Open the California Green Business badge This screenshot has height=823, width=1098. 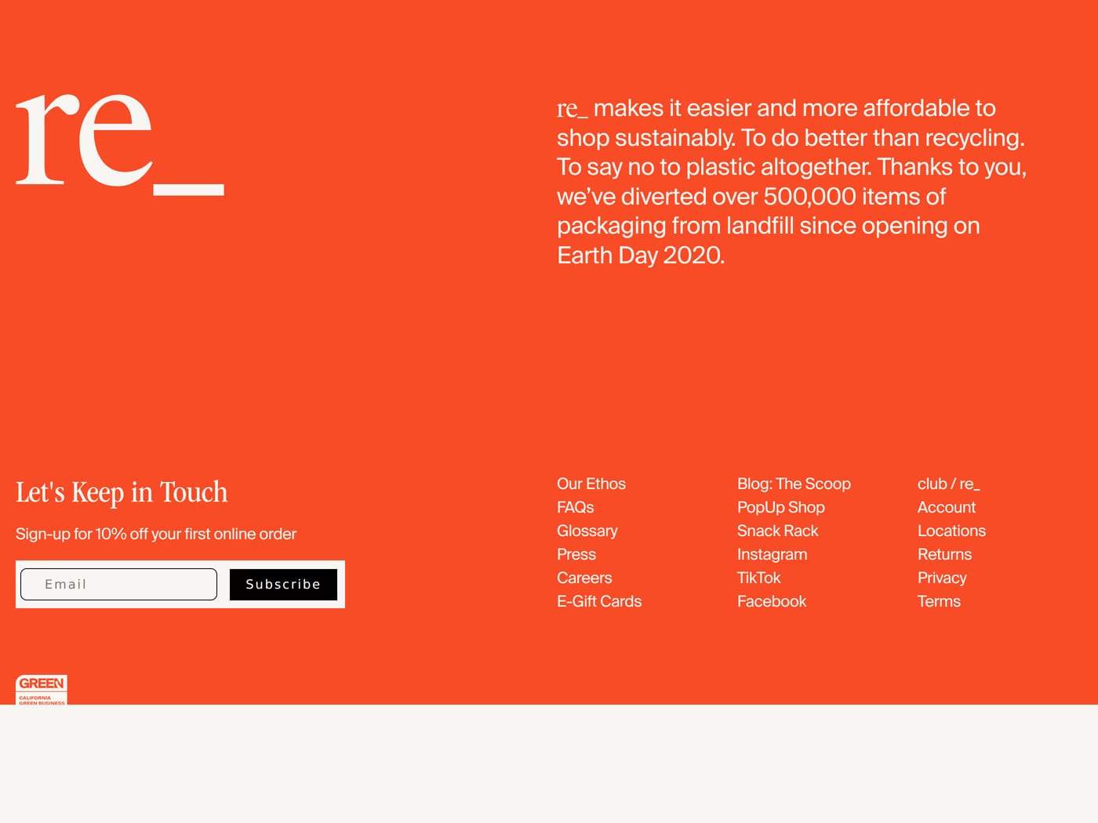[x=42, y=690]
